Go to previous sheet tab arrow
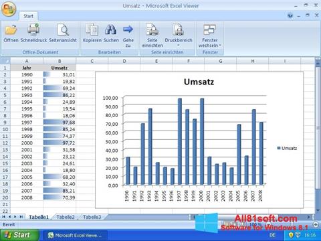Image resolution: width=321 pixels, height=241 pixels. 9,217
